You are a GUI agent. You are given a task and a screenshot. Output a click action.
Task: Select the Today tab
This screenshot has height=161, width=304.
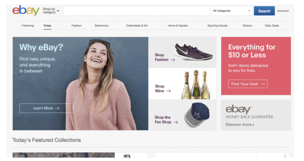pyautogui.click(x=47, y=25)
